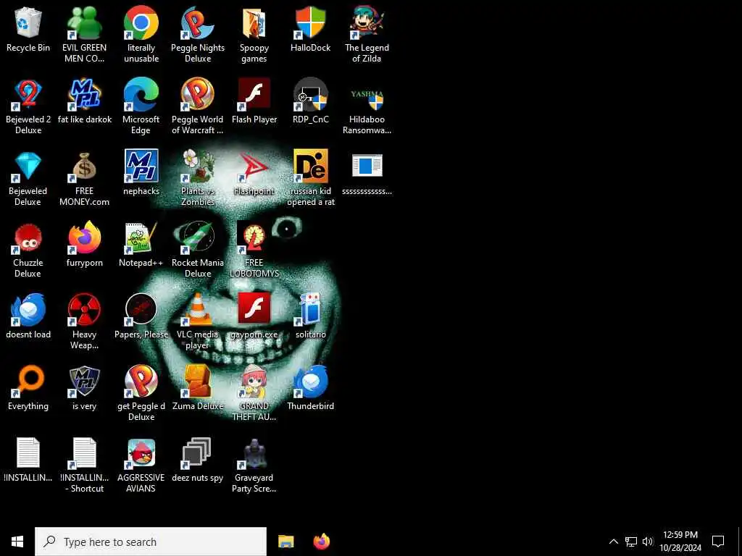Select the russian kid opened a rat icon
The image size is (742, 556).
(x=310, y=167)
